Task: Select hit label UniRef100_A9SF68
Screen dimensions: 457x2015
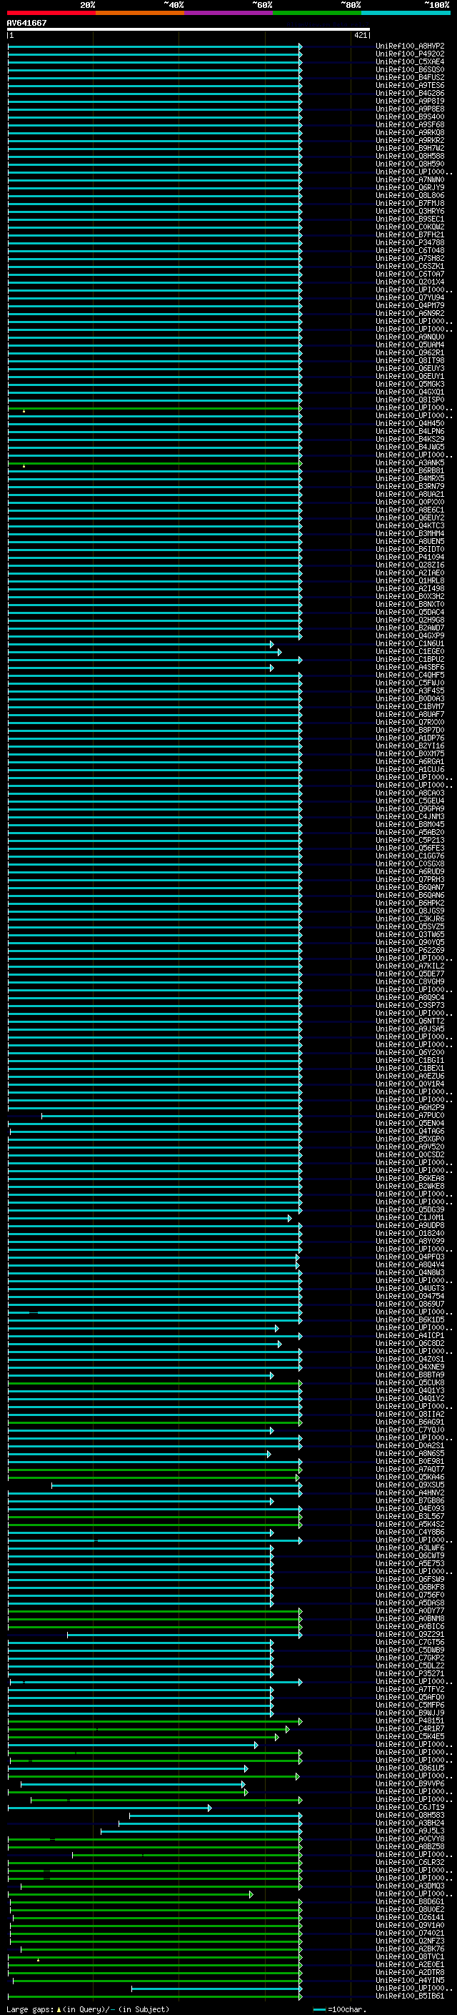Action: click(x=410, y=124)
